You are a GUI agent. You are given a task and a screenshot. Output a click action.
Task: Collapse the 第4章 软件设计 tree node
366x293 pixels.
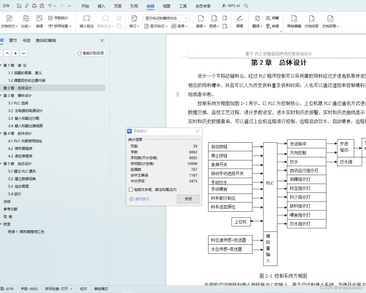pyautogui.click(x=1, y=134)
